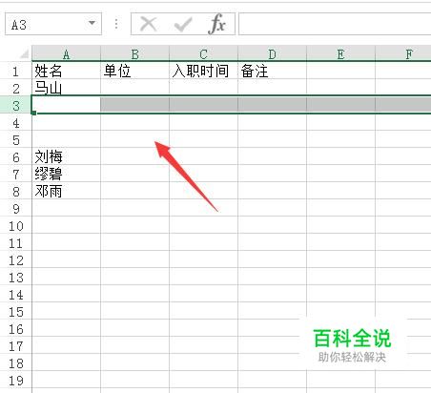This screenshot has width=431, height=393.
Task: Select column A header
Action: pos(66,54)
